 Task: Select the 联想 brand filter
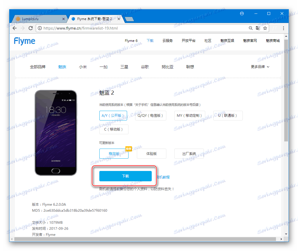(190, 67)
